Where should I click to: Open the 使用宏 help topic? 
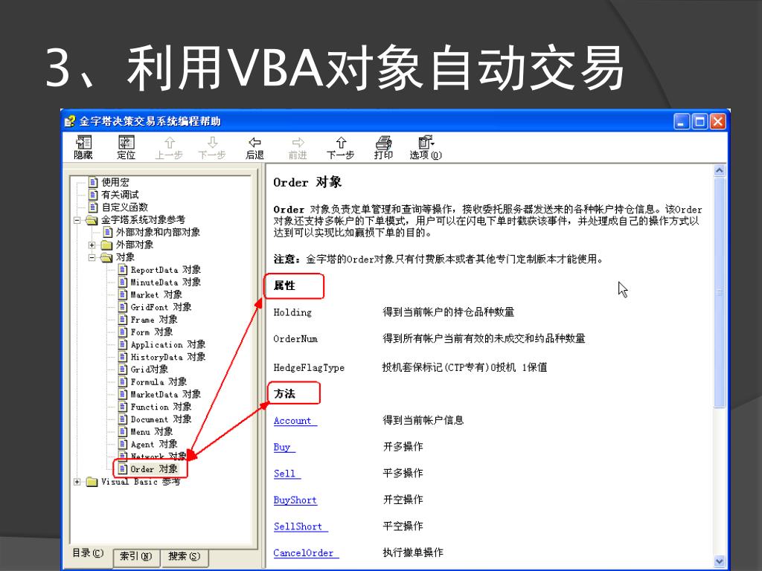point(115,182)
